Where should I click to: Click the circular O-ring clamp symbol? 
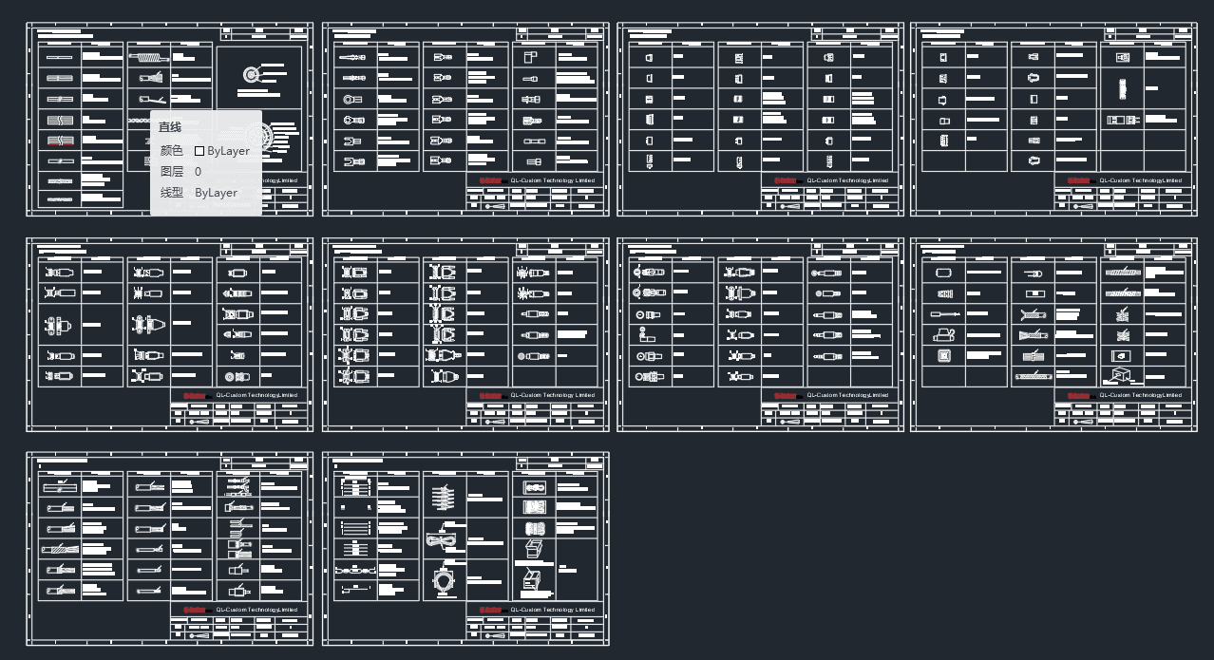[x=444, y=581]
